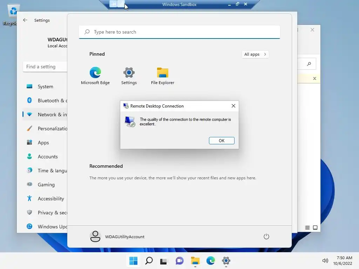The image size is (359, 269).
Task: Open Windows Update settings
Action: 45,227
